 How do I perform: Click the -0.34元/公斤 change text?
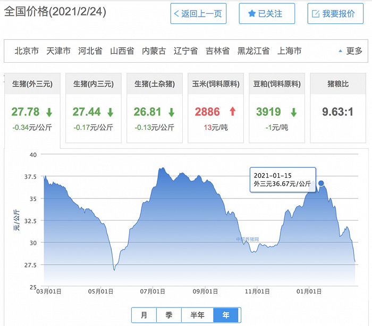[x=32, y=128]
